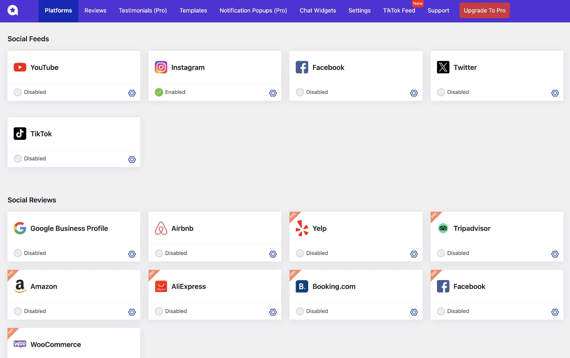Open Airbnb reviews settings gear
This screenshot has width=570, height=358.
(x=273, y=254)
